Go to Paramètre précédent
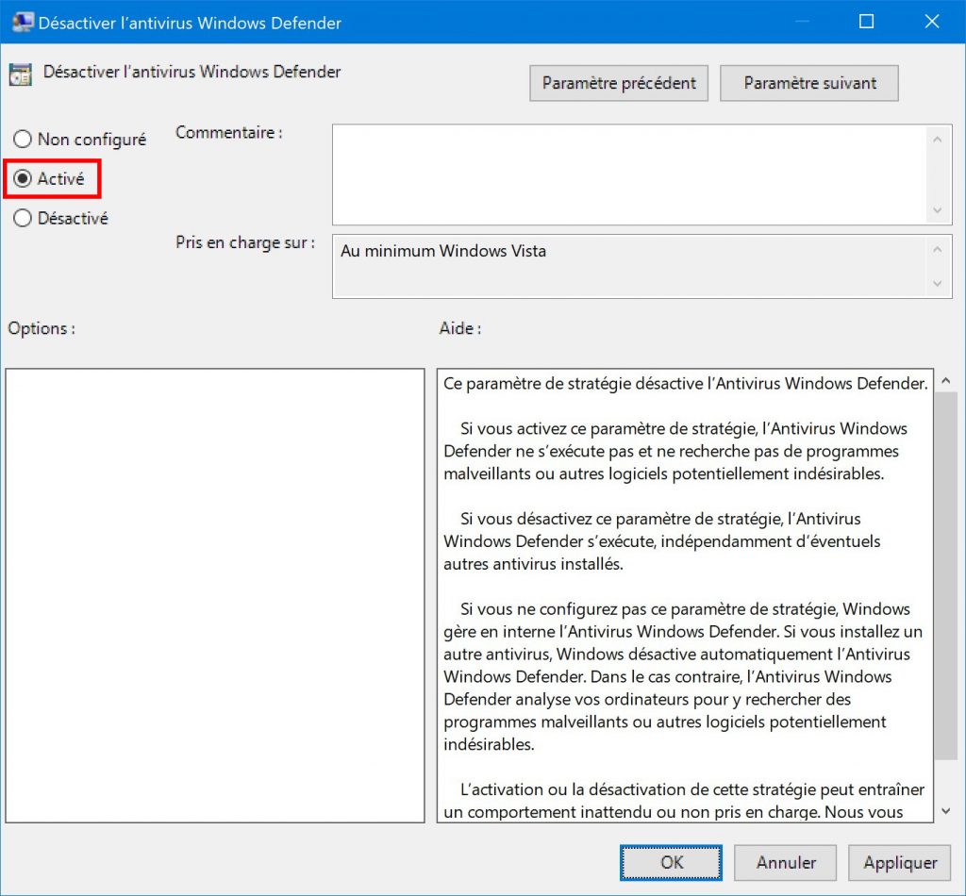This screenshot has height=896, width=966. pyautogui.click(x=619, y=83)
